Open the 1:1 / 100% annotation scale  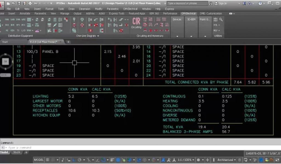[185, 160]
